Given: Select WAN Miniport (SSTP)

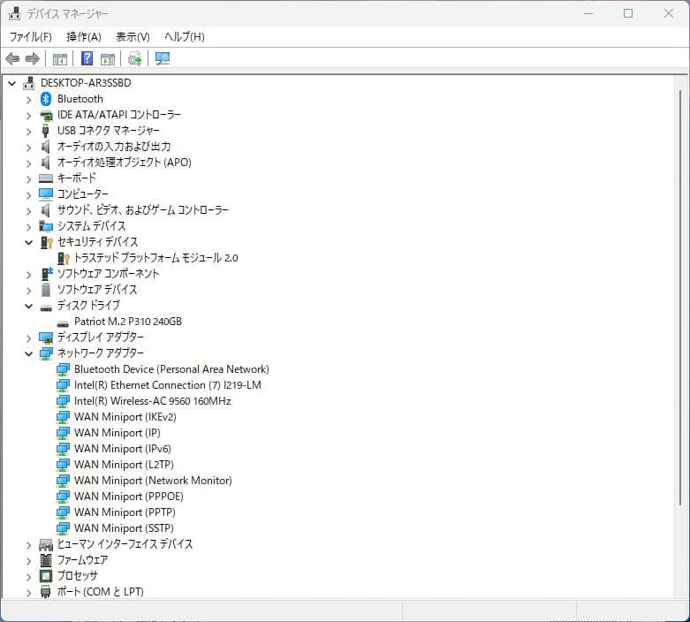Looking at the screenshot, I should tap(124, 527).
